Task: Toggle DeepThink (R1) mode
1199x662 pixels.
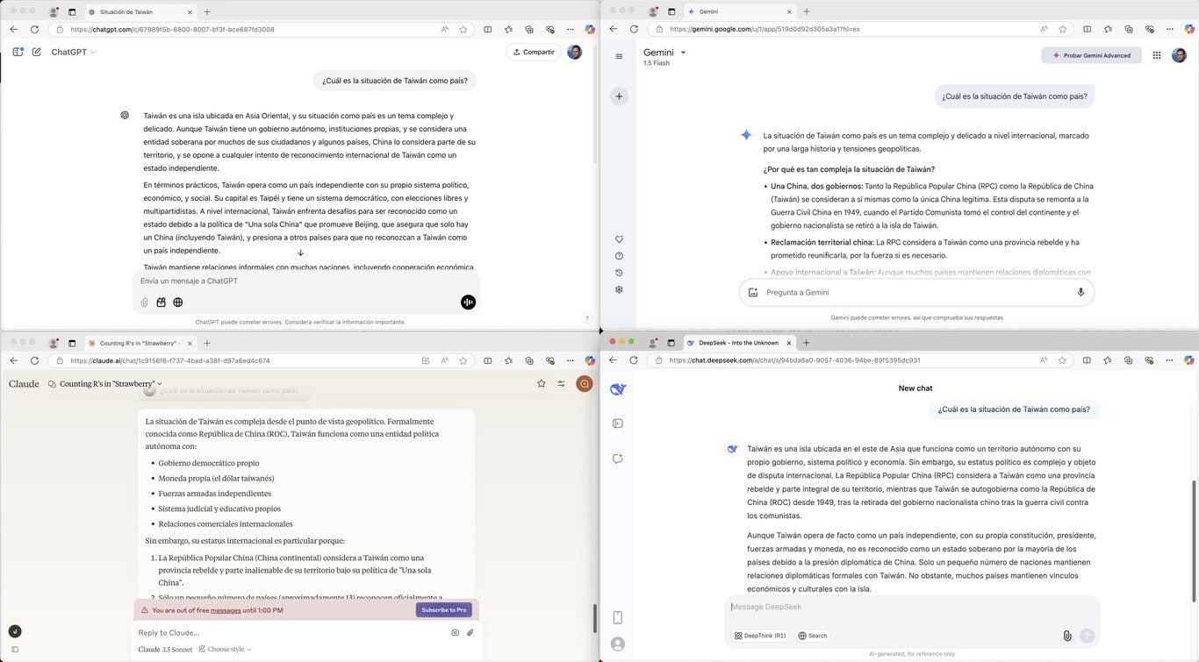Action: (x=761, y=636)
